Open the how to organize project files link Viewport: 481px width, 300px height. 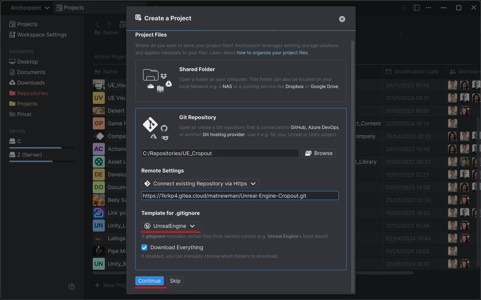pyautogui.click(x=272, y=53)
